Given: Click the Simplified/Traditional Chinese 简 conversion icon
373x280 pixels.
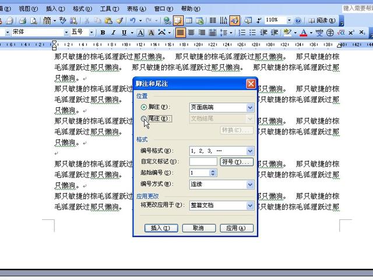Looking at the screenshot, I should [47, 21].
